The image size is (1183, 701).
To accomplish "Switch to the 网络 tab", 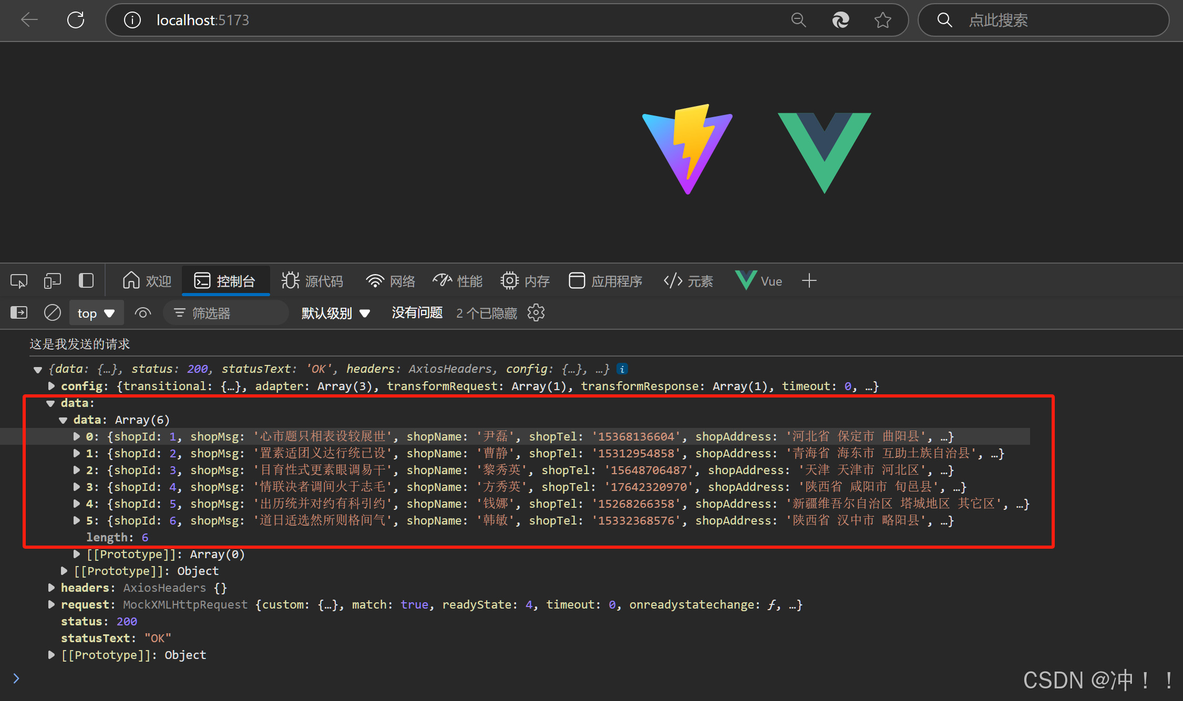I will tap(390, 281).
